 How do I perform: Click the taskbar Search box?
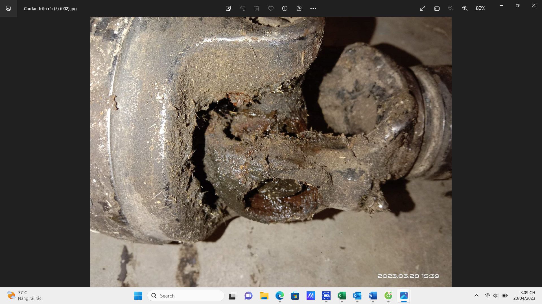click(186, 296)
